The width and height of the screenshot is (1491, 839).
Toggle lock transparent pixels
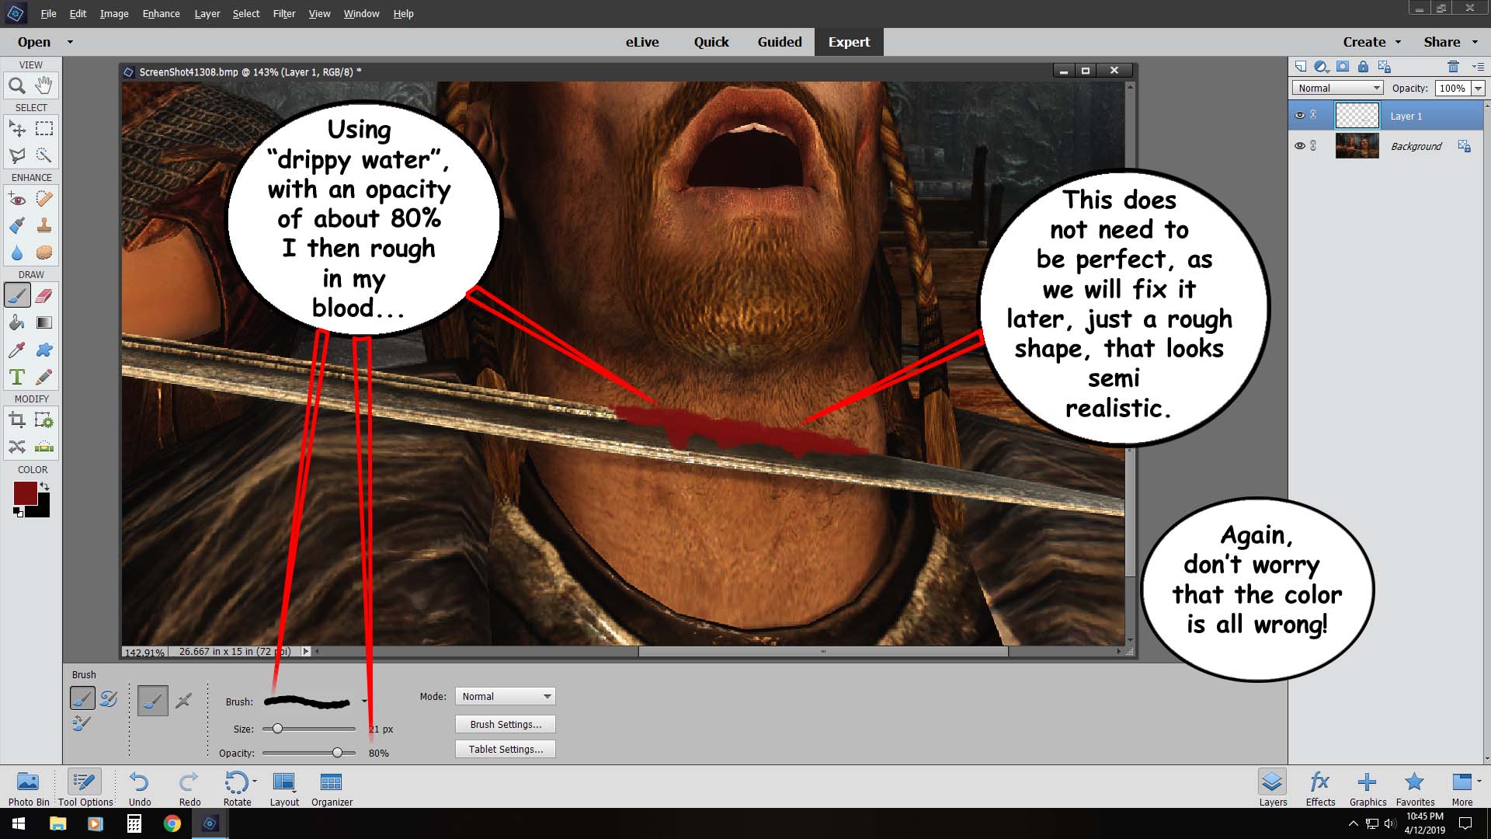pos(1384,67)
